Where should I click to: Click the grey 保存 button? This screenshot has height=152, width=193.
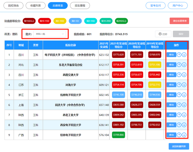[x=181, y=34]
